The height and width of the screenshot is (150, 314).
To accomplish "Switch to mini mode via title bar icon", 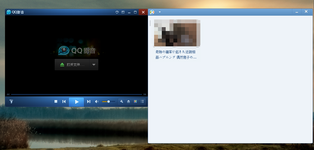I will [x=123, y=12].
